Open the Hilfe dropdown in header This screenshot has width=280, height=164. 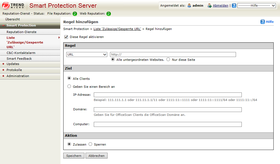click(x=256, y=6)
